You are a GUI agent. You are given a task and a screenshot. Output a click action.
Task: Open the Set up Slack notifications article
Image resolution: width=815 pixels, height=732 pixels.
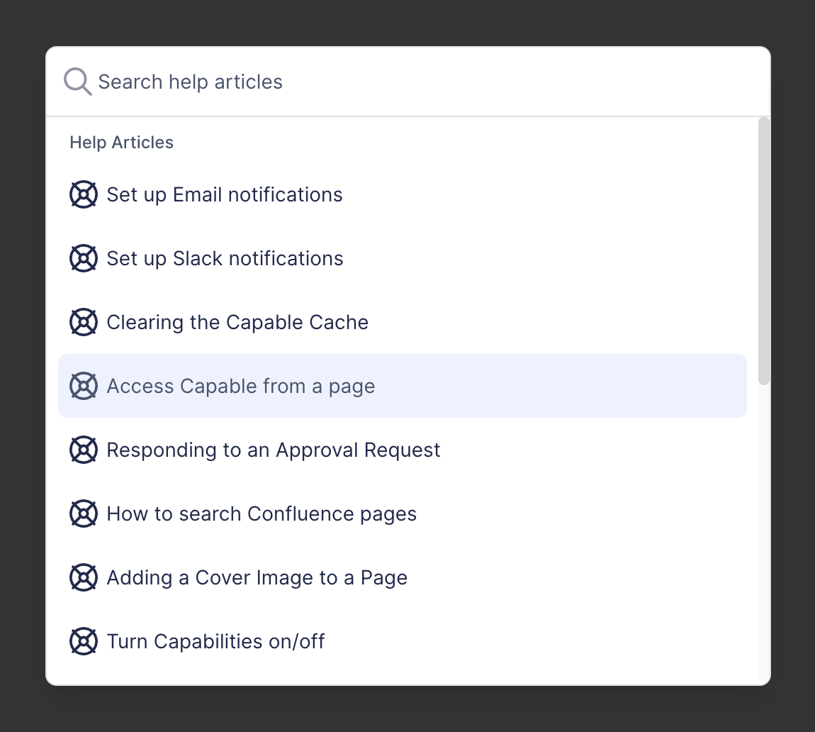(x=225, y=258)
